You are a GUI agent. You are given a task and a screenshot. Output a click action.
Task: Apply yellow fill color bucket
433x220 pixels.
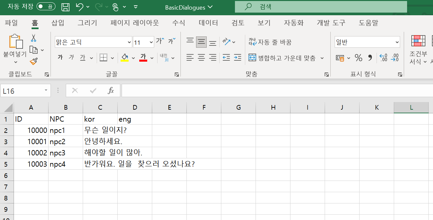(125, 58)
